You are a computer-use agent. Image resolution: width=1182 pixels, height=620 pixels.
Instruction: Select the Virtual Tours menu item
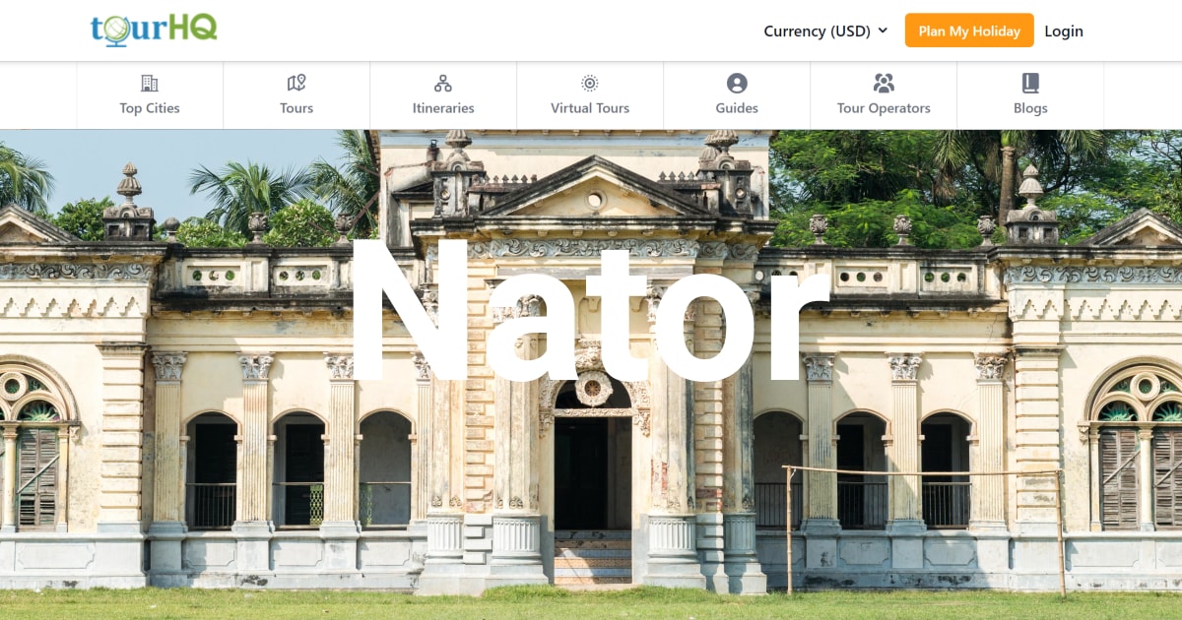tap(589, 108)
